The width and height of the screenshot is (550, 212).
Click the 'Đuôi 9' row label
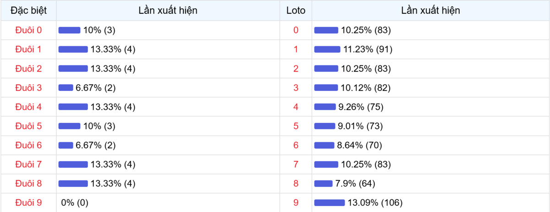pos(28,202)
